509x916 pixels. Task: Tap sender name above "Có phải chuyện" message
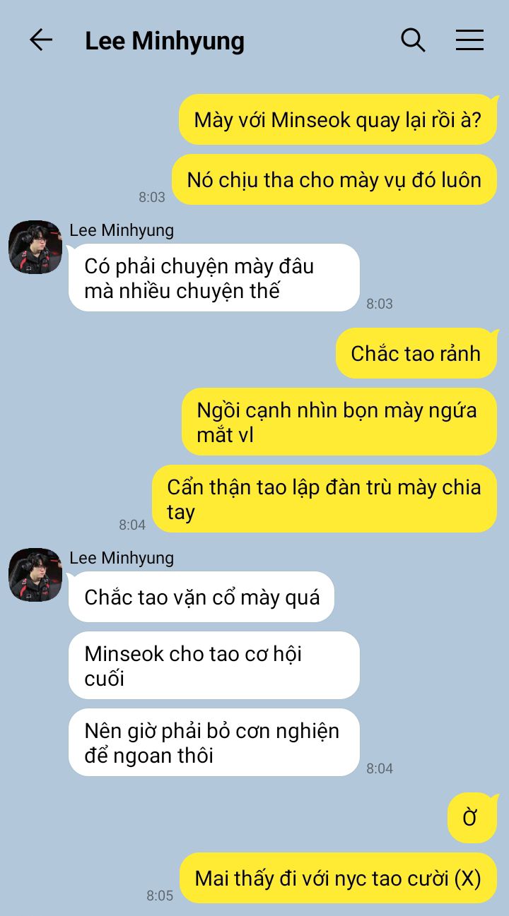tap(122, 230)
